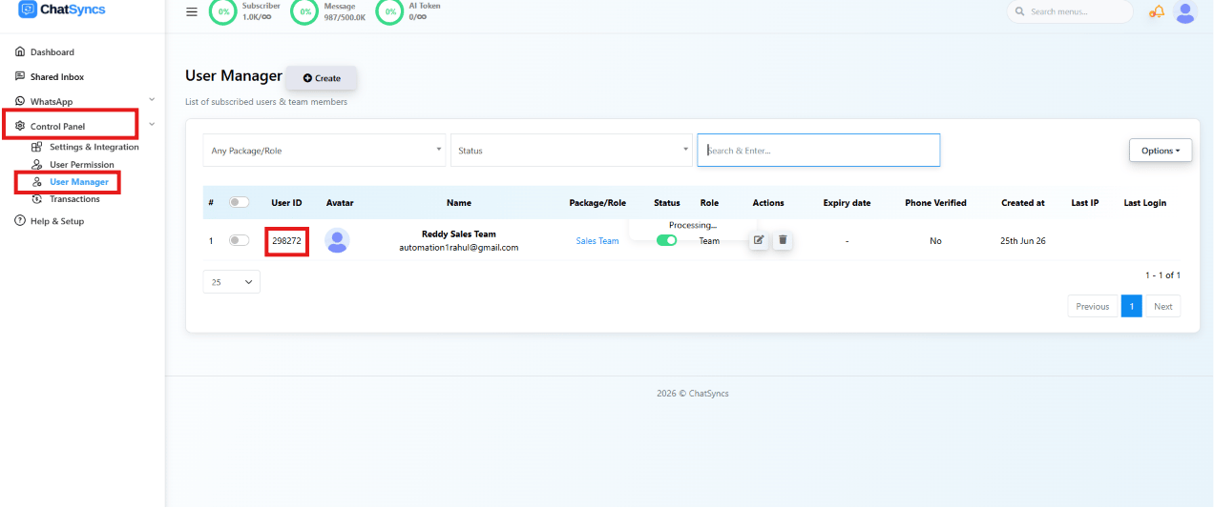
Task: Go to Next page
Action: click(1162, 306)
